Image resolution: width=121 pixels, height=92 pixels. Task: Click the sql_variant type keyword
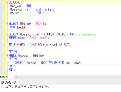45,9
